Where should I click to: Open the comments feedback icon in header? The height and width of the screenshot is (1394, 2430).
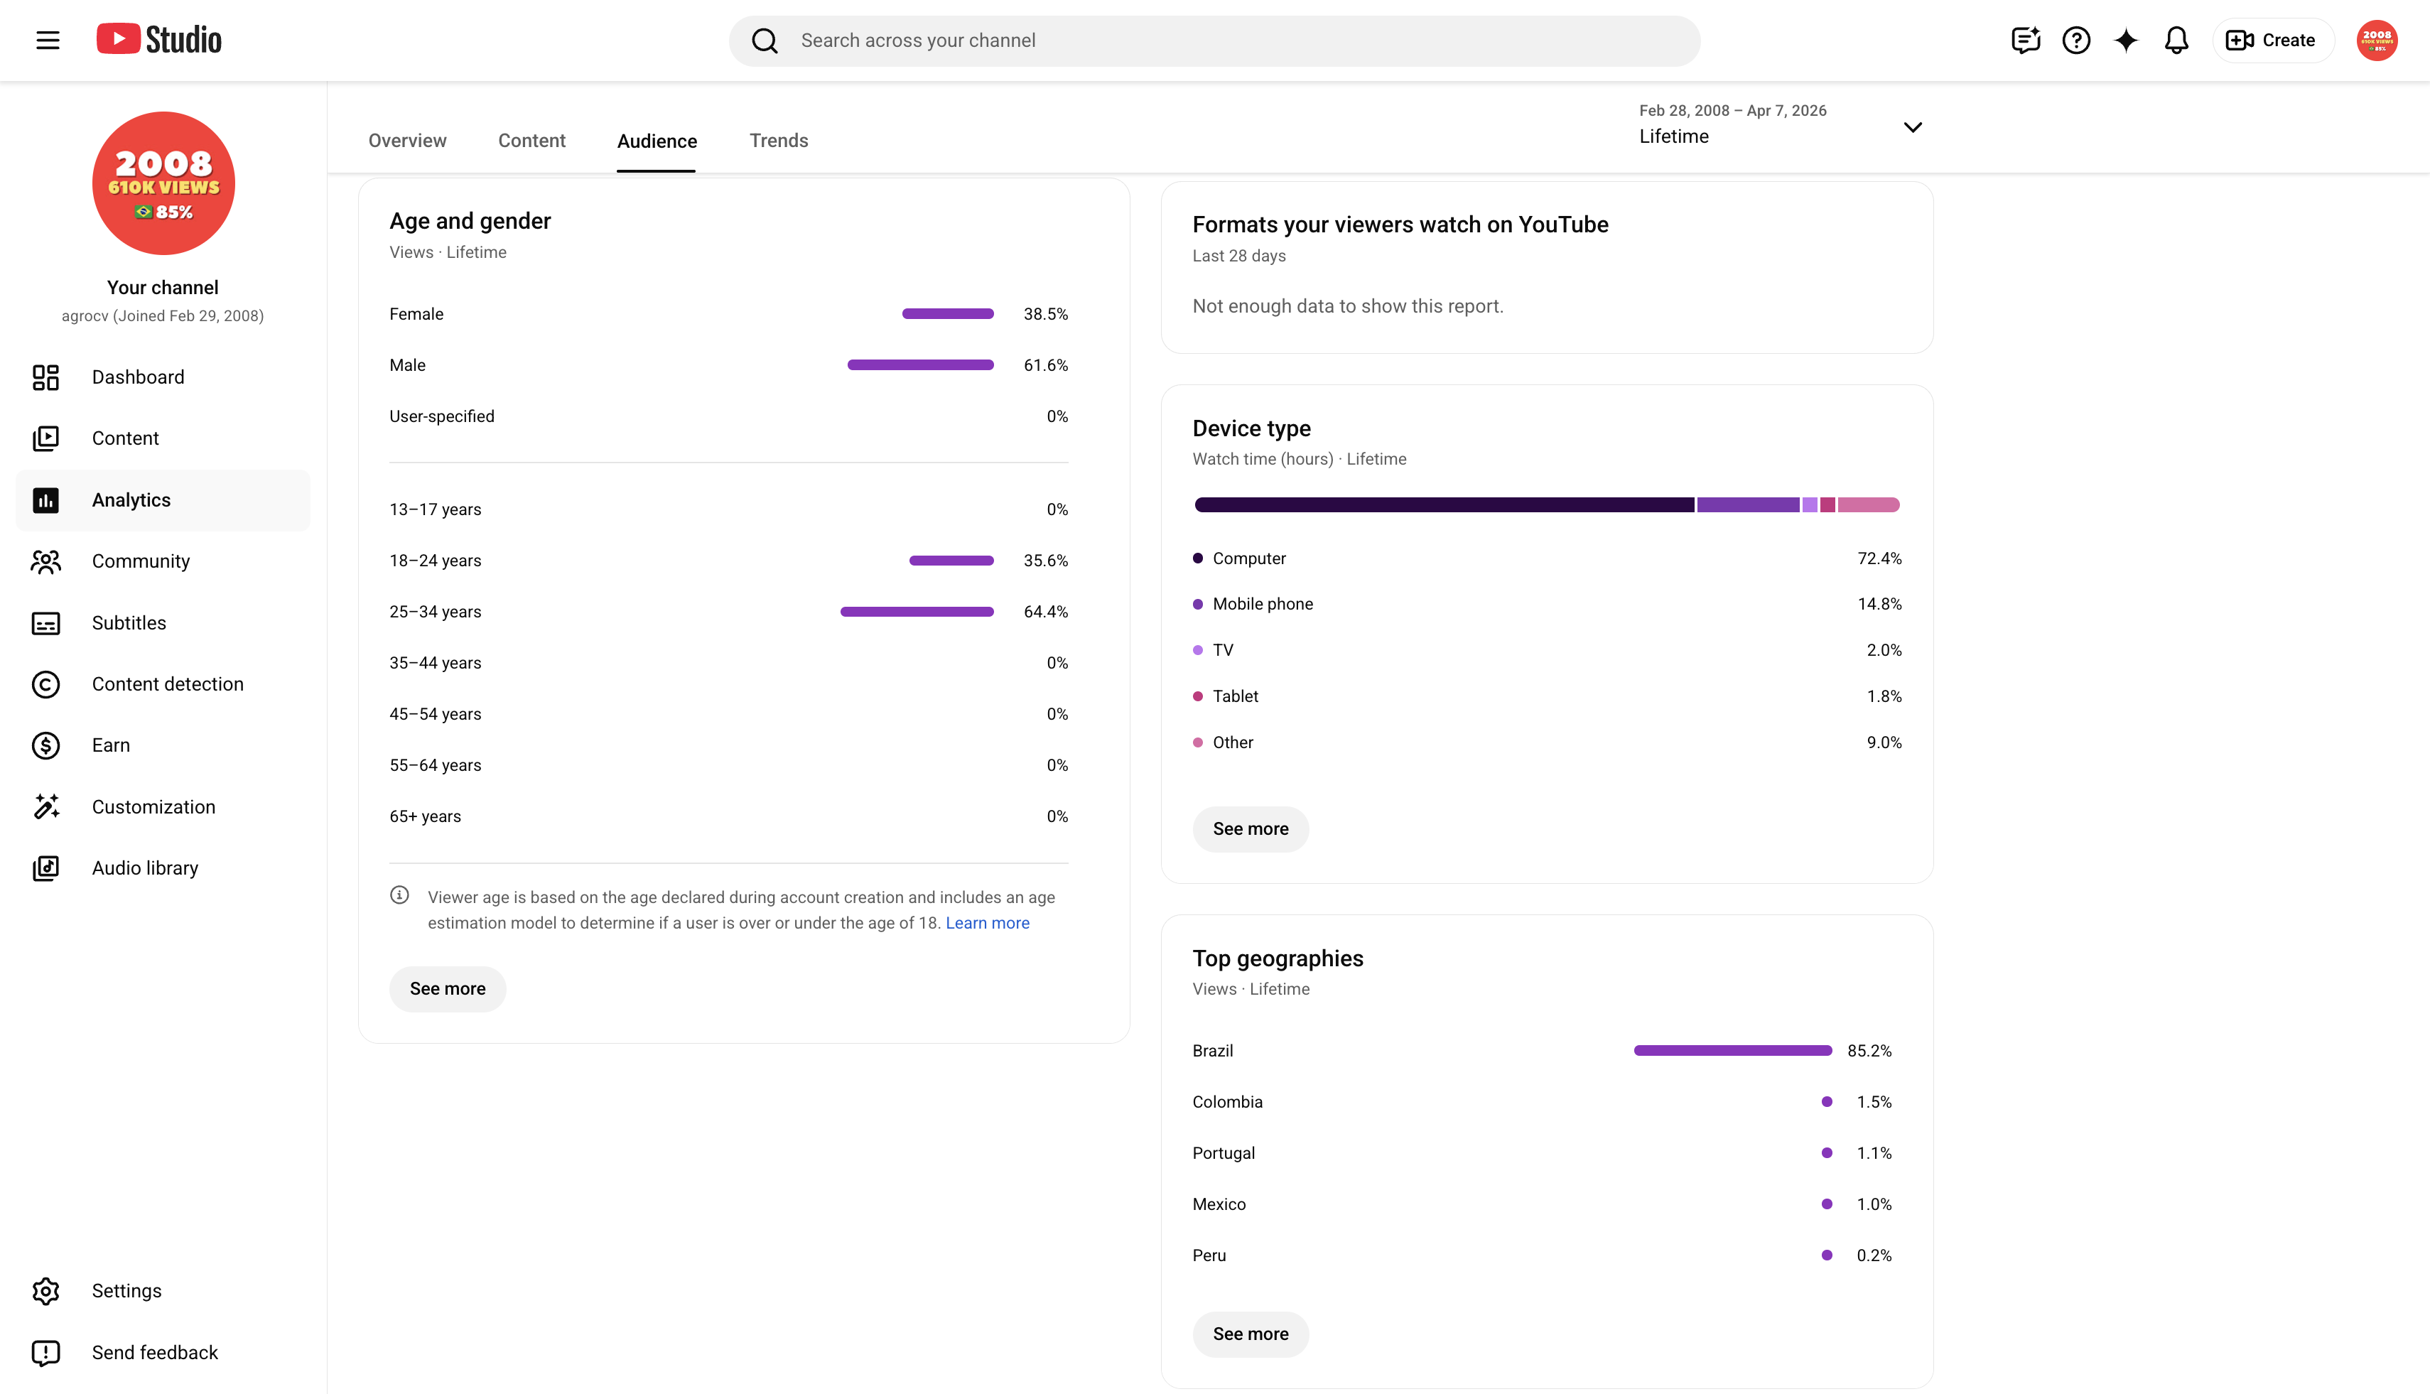pos(2026,40)
